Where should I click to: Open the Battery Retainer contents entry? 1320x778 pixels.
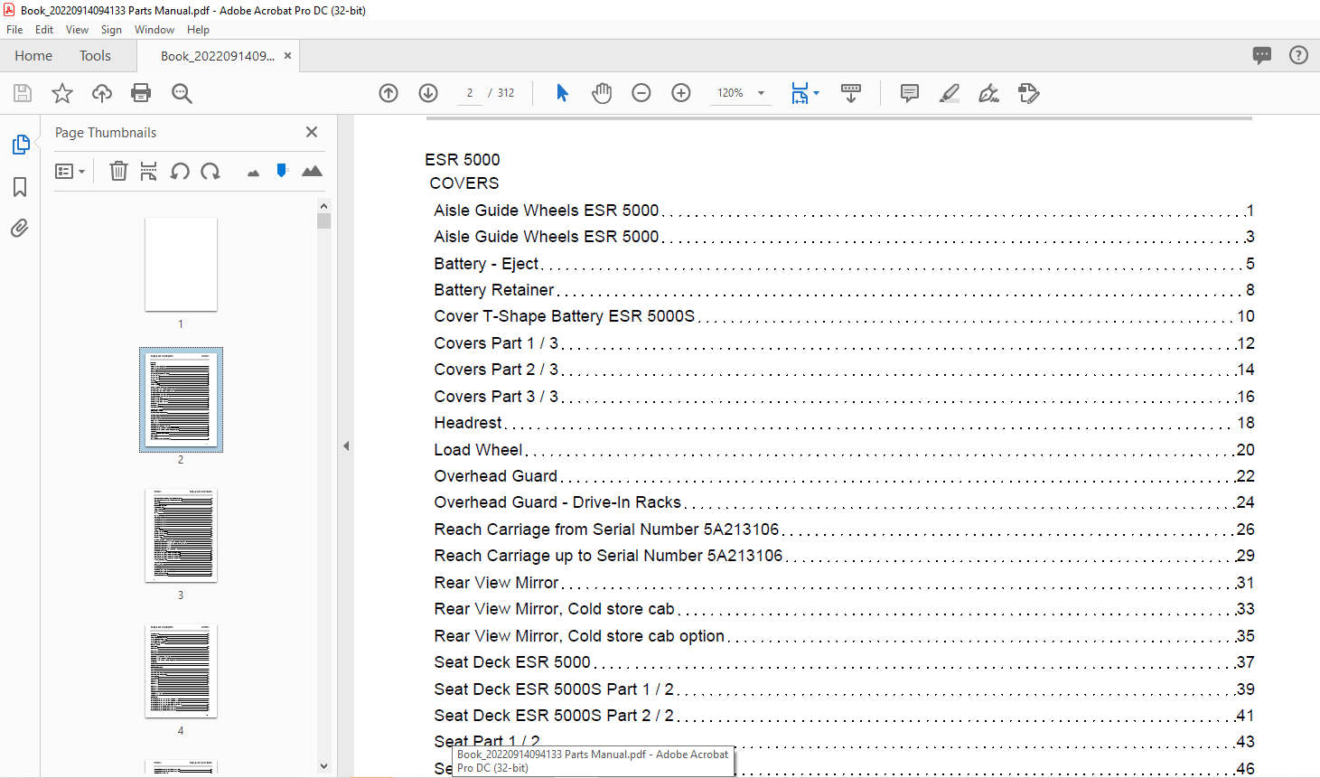[x=844, y=290]
